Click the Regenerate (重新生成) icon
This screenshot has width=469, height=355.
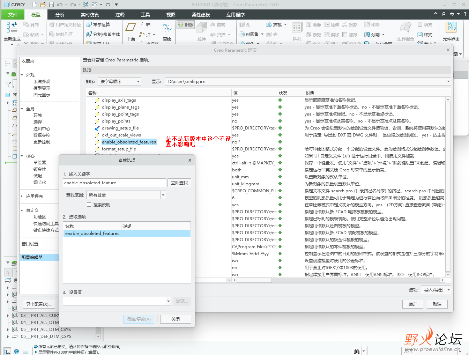coord(12,27)
